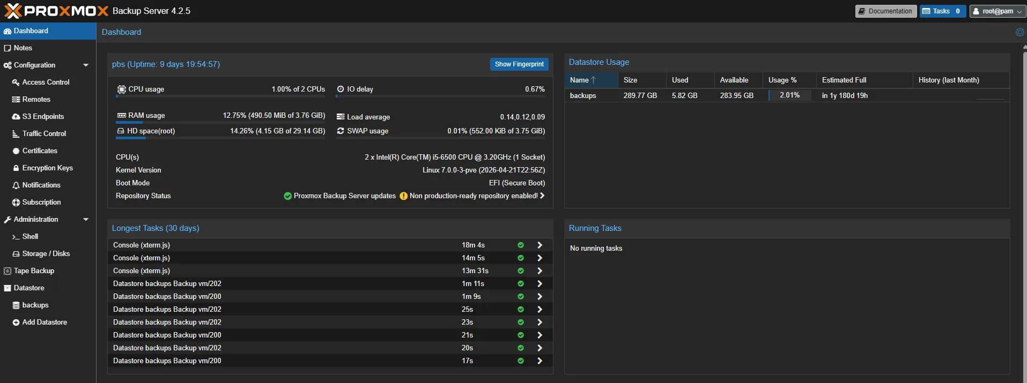Click the green repository updates checkmark
Viewport: 1027px width, 383px height.
(288, 196)
